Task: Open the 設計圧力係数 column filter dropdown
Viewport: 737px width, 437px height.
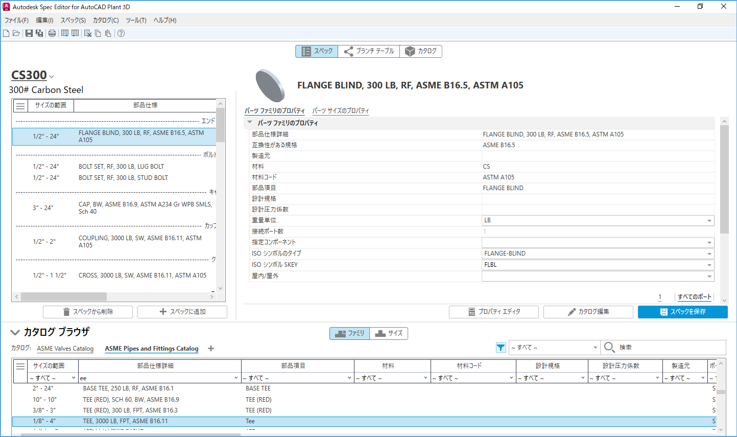Action: point(625,378)
